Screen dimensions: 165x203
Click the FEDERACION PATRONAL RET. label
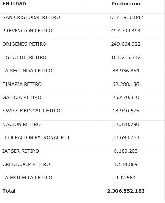(x=37, y=137)
